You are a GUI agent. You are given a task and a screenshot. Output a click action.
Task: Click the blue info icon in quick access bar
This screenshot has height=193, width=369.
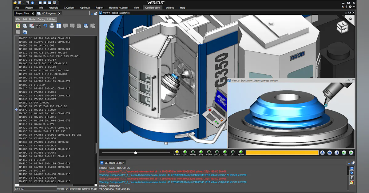click(32, 3)
